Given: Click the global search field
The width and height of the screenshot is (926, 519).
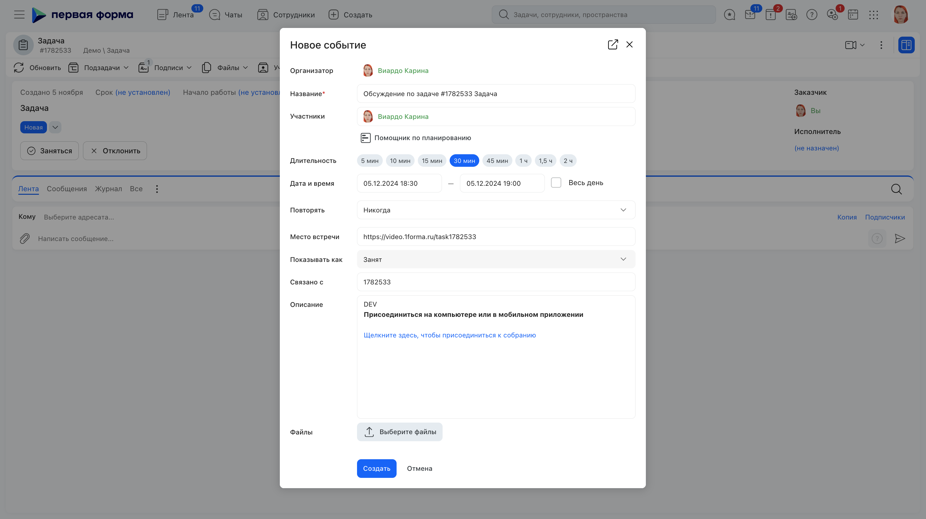Looking at the screenshot, I should [603, 15].
